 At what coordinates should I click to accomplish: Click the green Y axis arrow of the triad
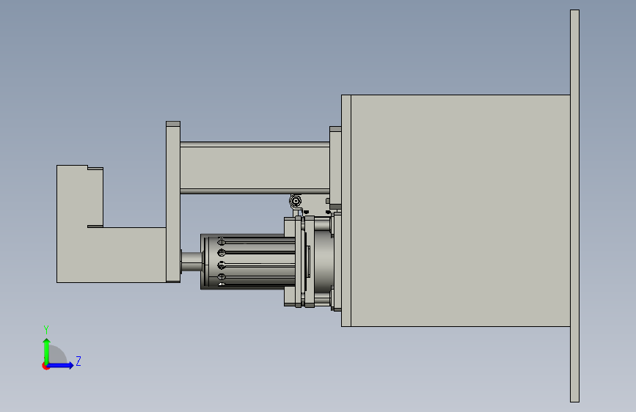tap(47, 350)
